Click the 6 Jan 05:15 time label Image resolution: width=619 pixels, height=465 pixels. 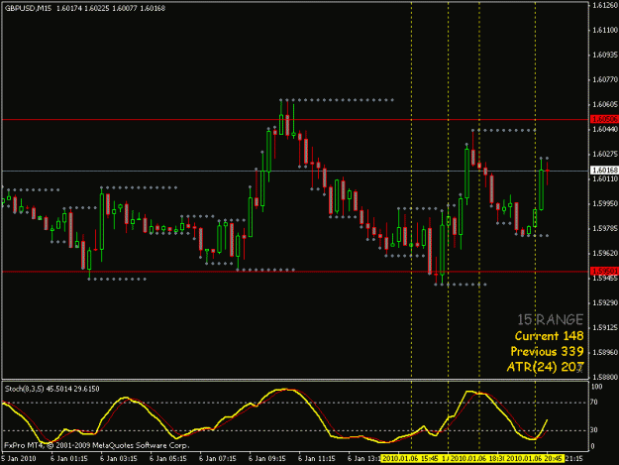point(168,459)
